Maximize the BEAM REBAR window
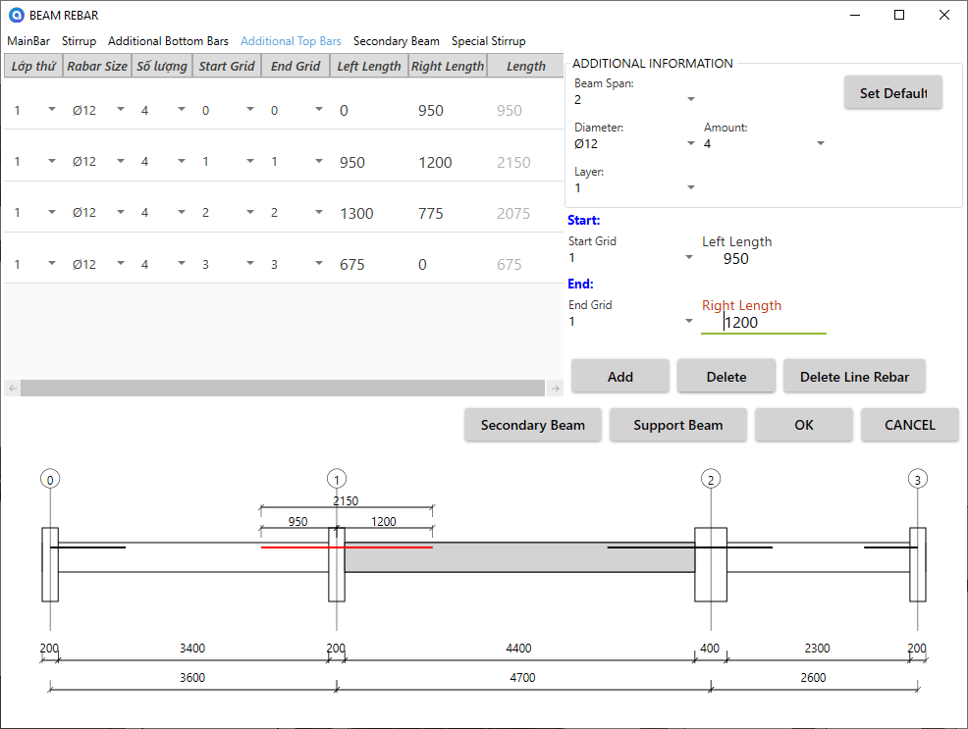 click(x=899, y=15)
